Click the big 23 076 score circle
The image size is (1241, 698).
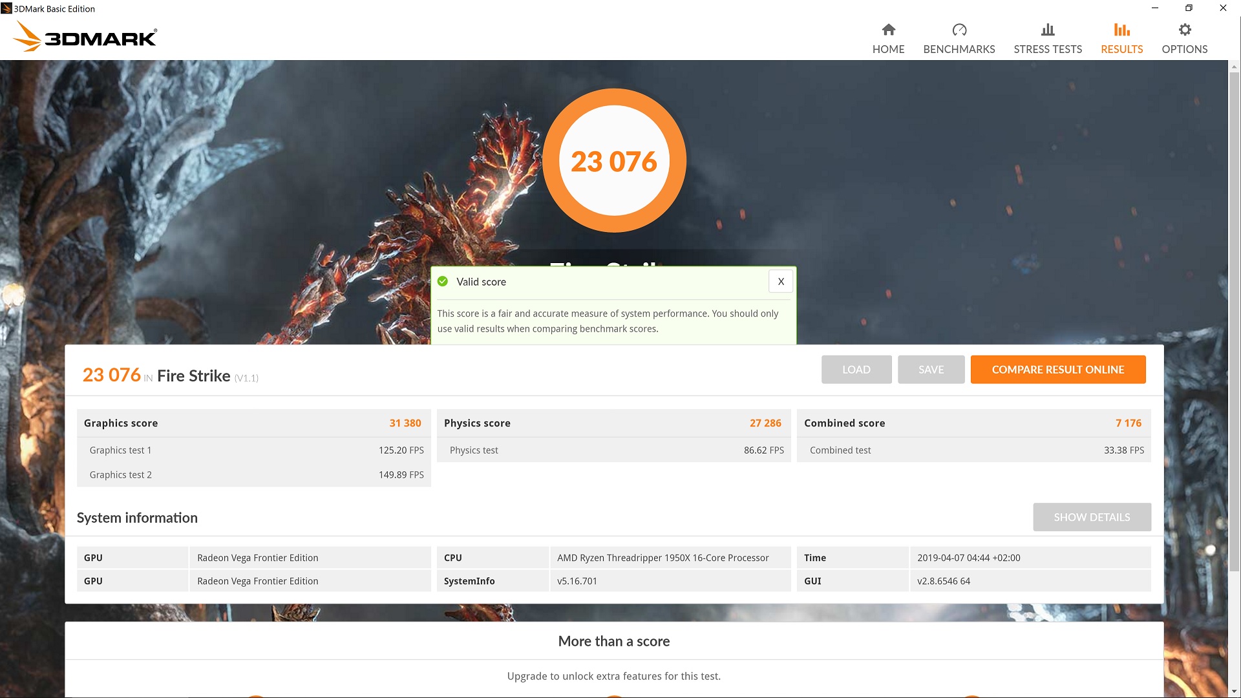[614, 161]
